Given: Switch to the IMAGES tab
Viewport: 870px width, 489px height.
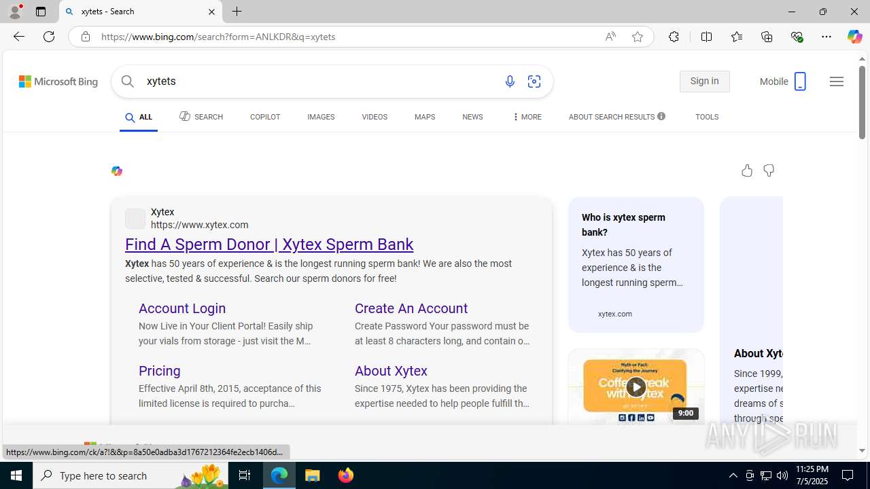Looking at the screenshot, I should pyautogui.click(x=321, y=117).
